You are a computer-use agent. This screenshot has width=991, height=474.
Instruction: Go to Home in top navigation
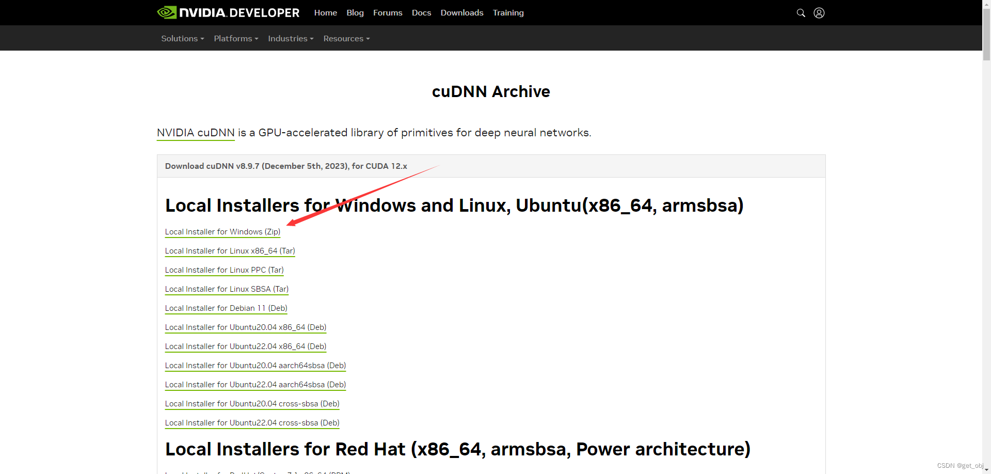[x=326, y=13]
